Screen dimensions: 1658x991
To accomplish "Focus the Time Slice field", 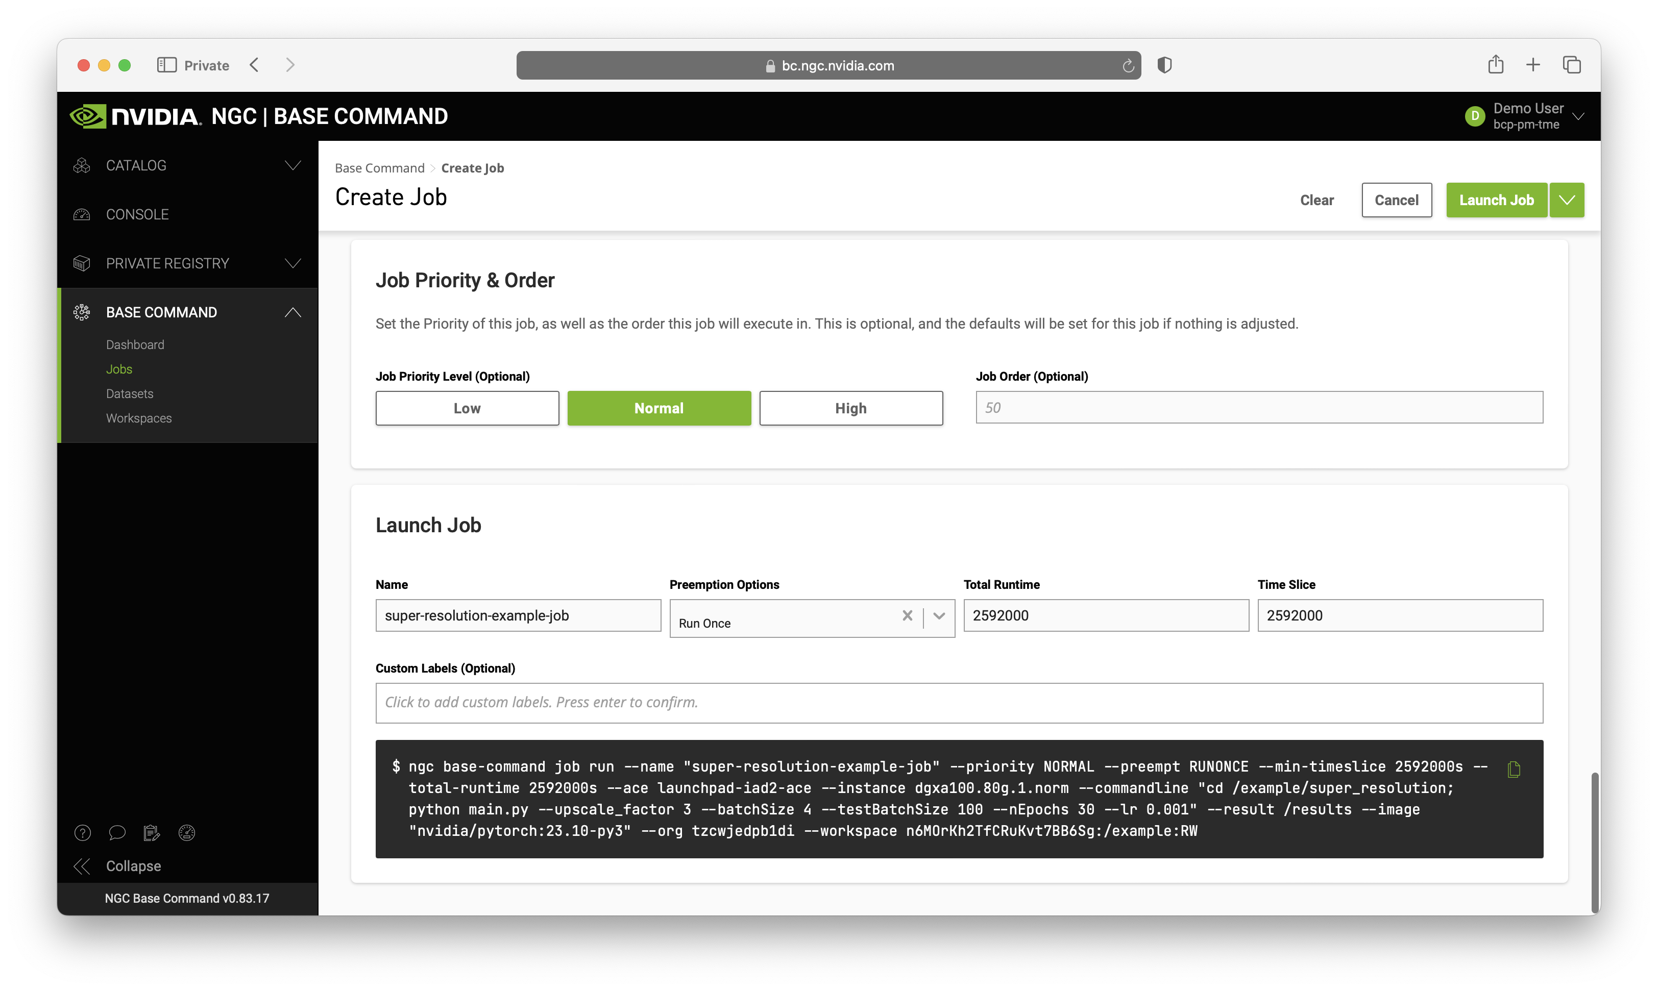I will 1400,615.
